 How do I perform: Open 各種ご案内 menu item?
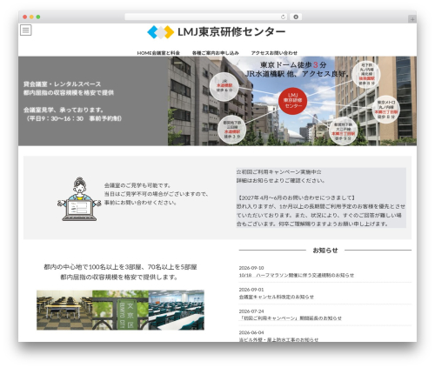click(204, 53)
